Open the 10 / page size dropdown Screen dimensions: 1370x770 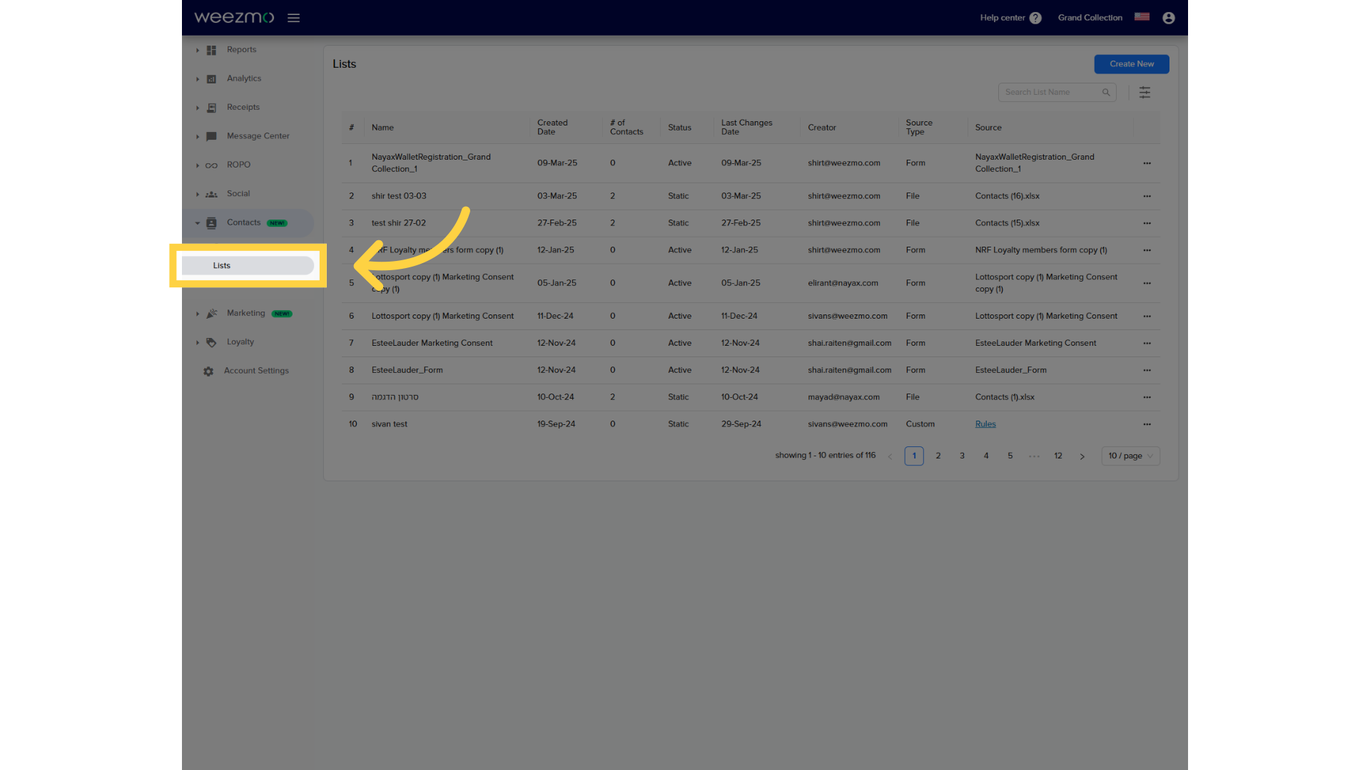[x=1130, y=456]
